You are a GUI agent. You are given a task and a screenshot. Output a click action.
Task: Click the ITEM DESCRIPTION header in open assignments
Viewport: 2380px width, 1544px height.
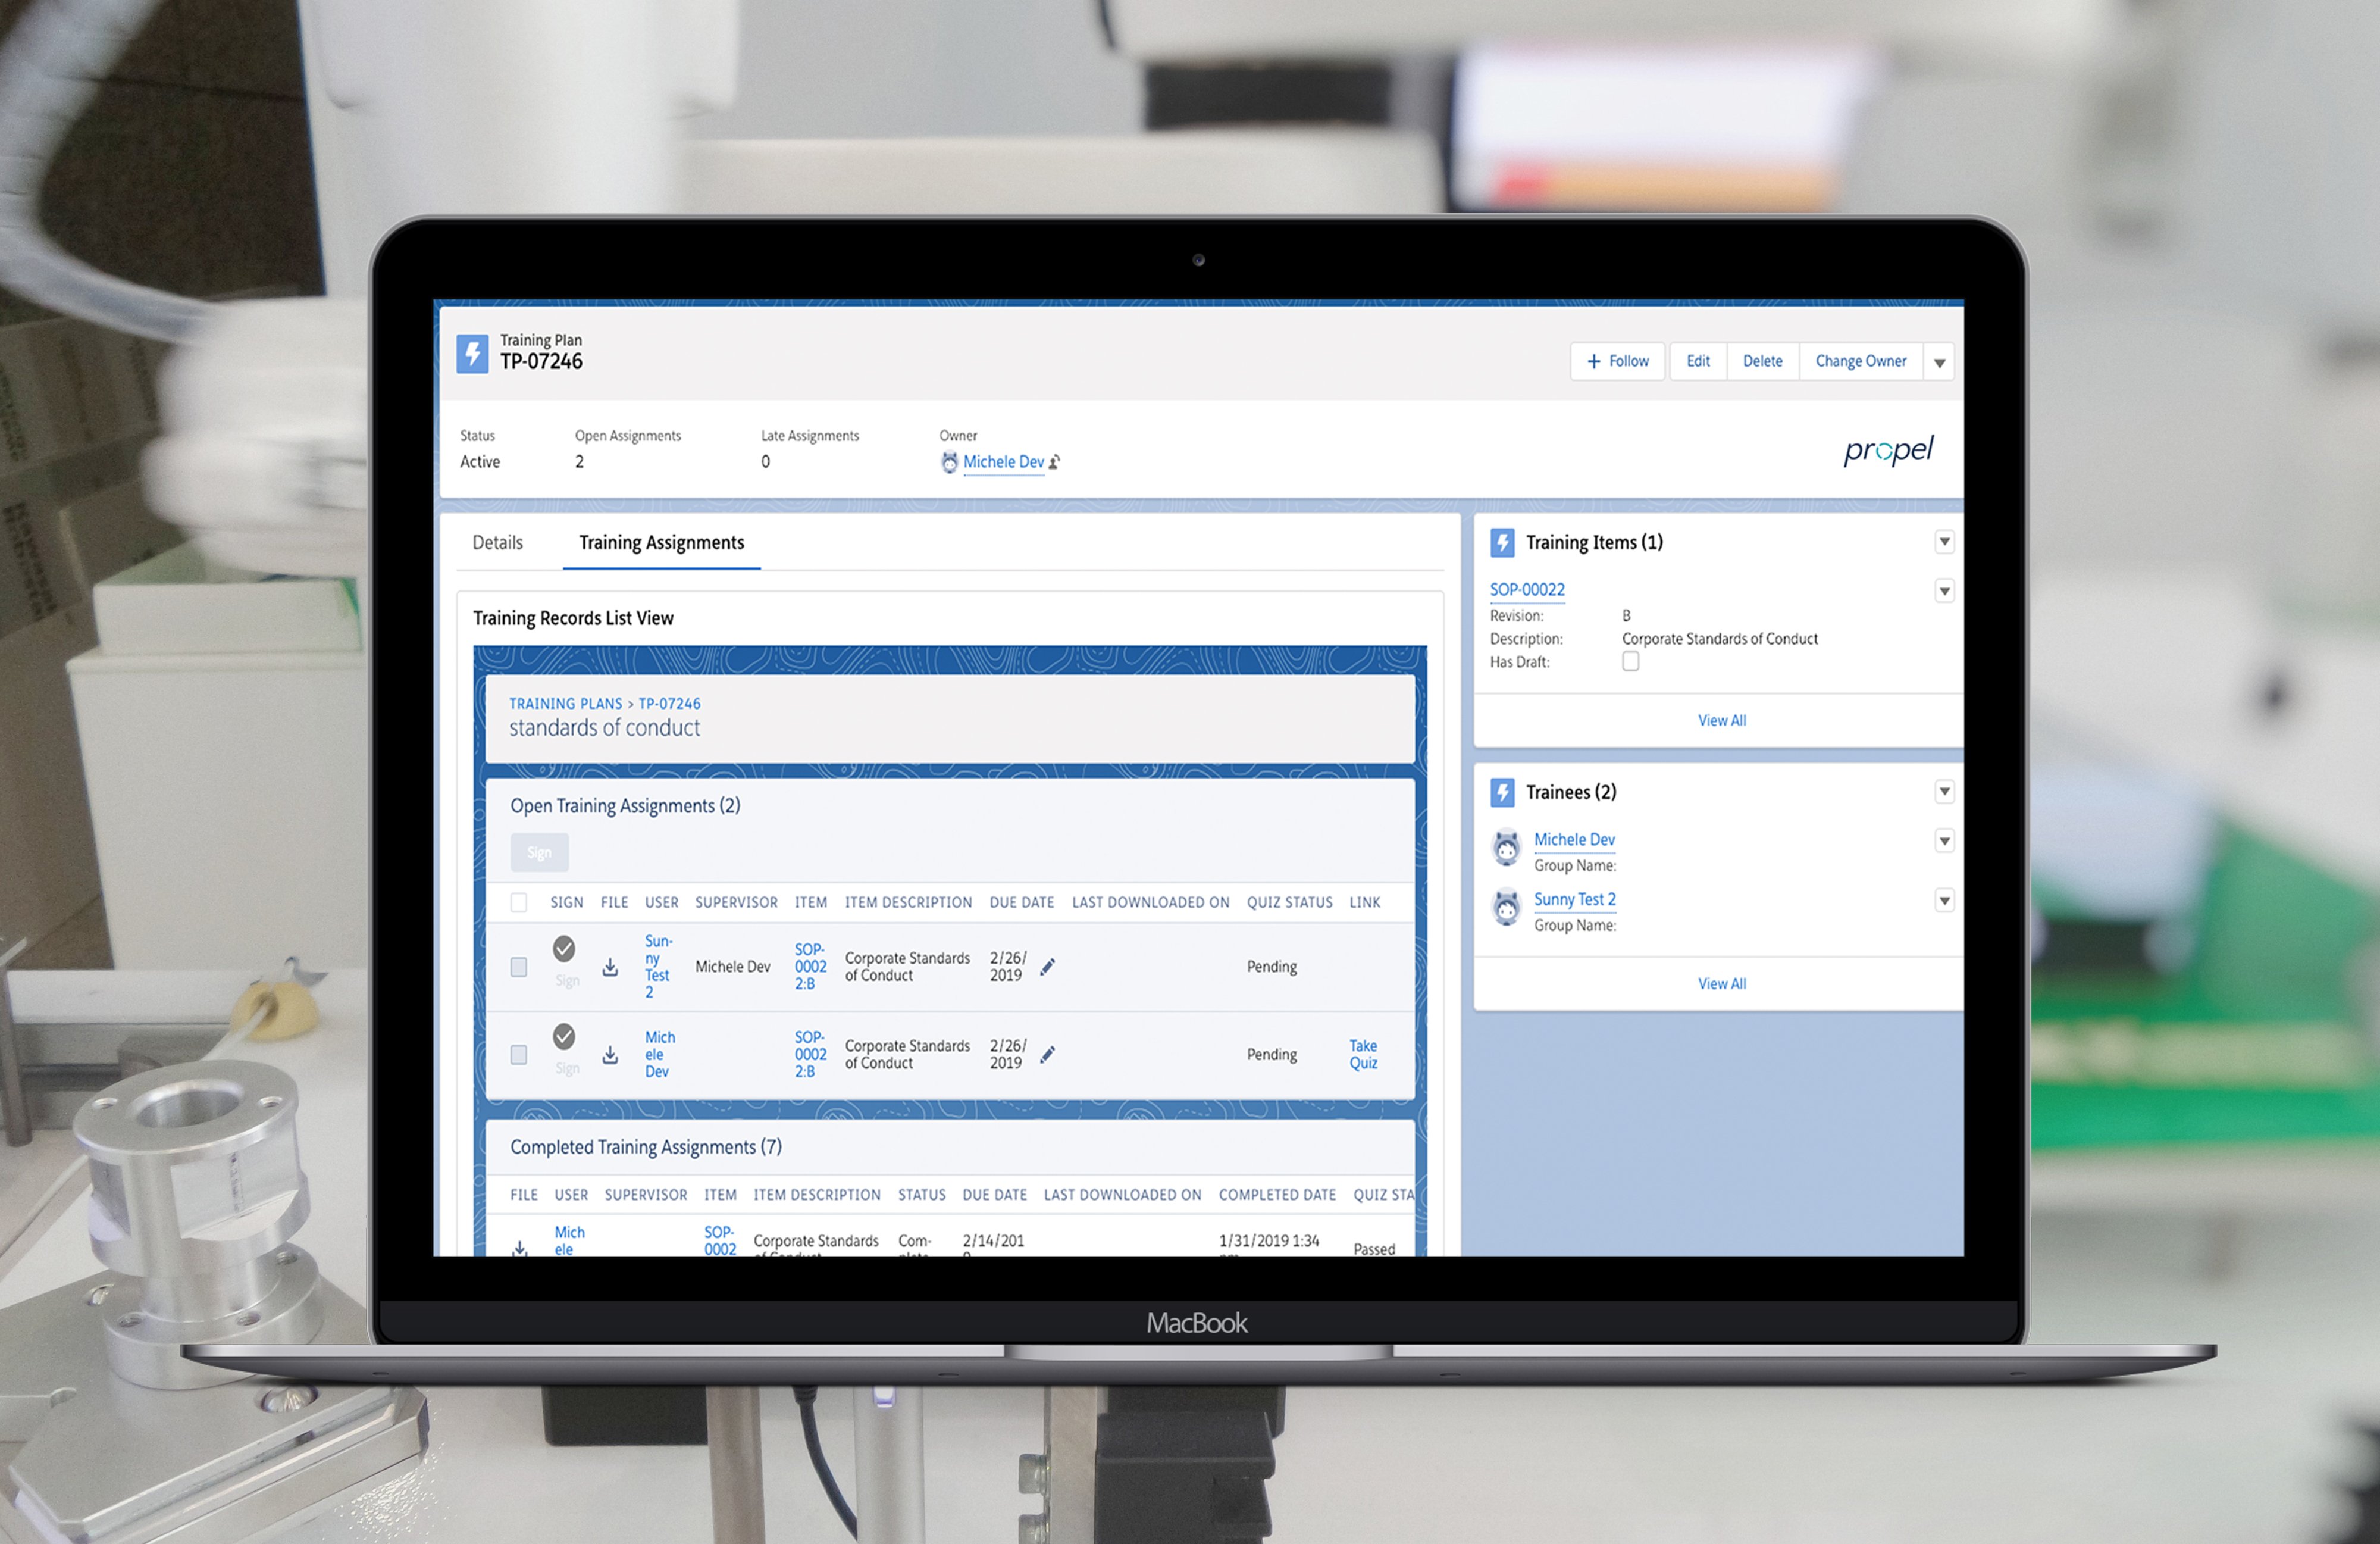(x=908, y=902)
